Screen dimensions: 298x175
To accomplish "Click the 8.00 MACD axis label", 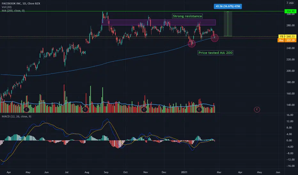I will [x=289, y=128].
